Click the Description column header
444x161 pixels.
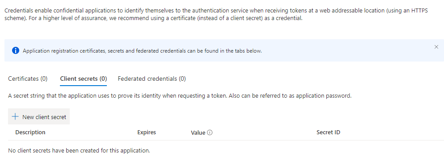click(30, 132)
